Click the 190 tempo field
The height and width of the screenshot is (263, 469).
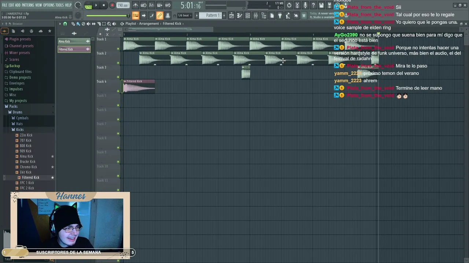pos(123,5)
